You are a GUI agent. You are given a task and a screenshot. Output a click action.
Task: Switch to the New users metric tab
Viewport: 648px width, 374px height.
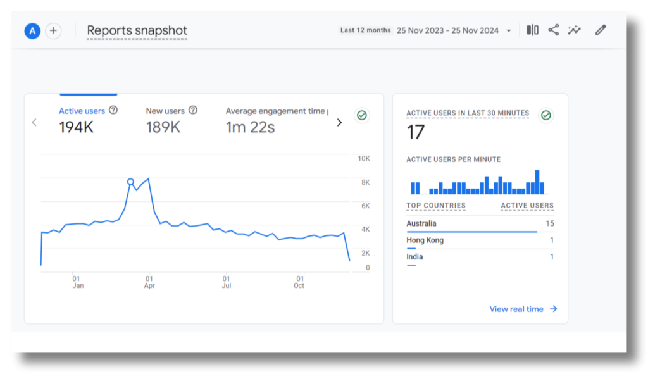(x=166, y=119)
